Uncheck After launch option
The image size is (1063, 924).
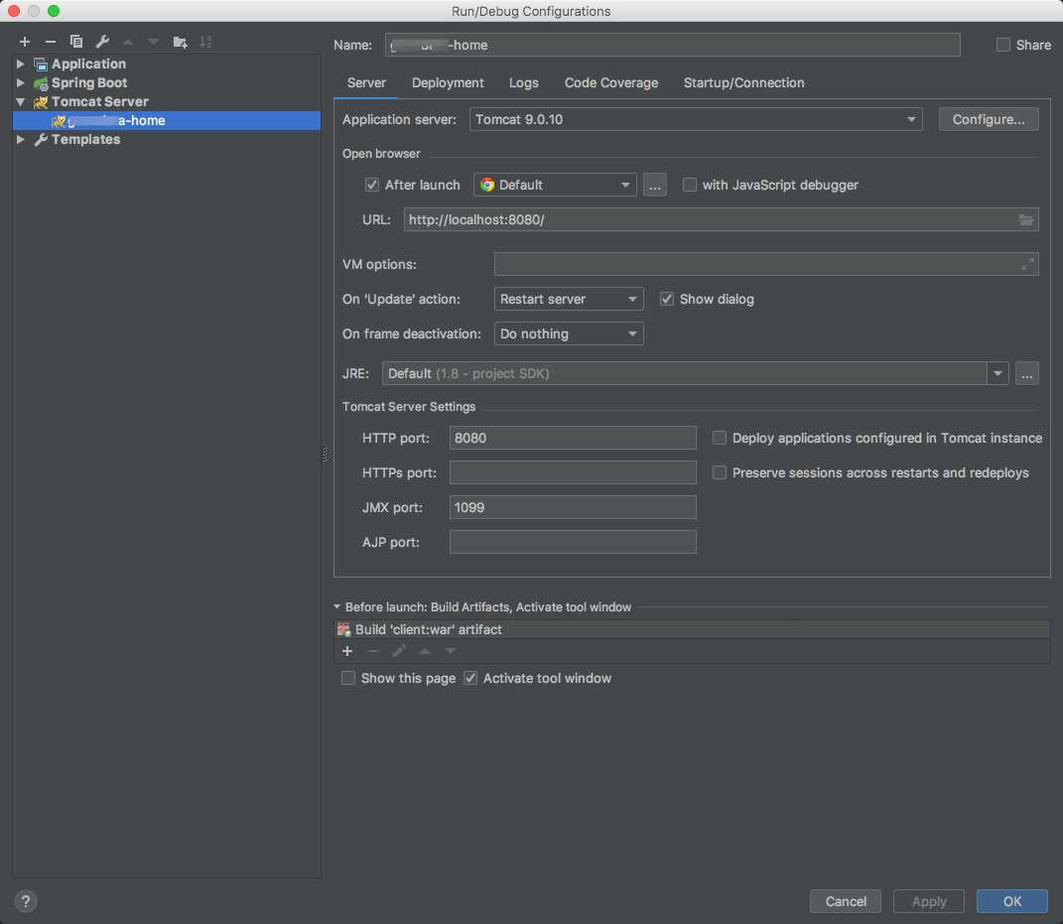click(371, 185)
